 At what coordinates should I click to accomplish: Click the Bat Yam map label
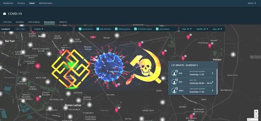tap(10, 41)
